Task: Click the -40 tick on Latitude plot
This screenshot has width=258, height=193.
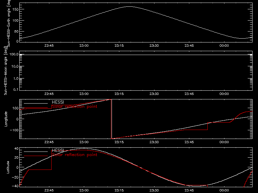Action: [15, 186]
